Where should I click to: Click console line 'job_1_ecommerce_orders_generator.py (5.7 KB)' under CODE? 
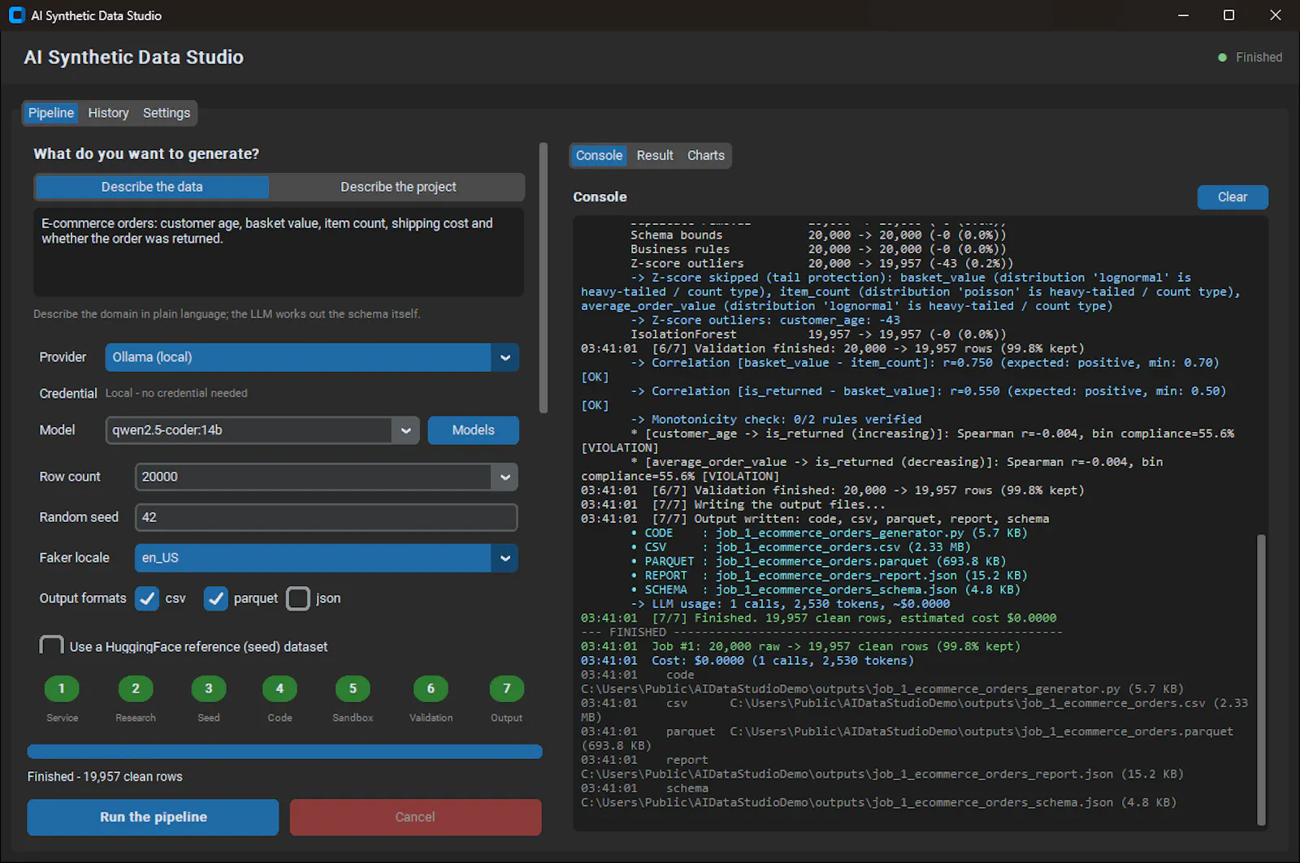[871, 533]
